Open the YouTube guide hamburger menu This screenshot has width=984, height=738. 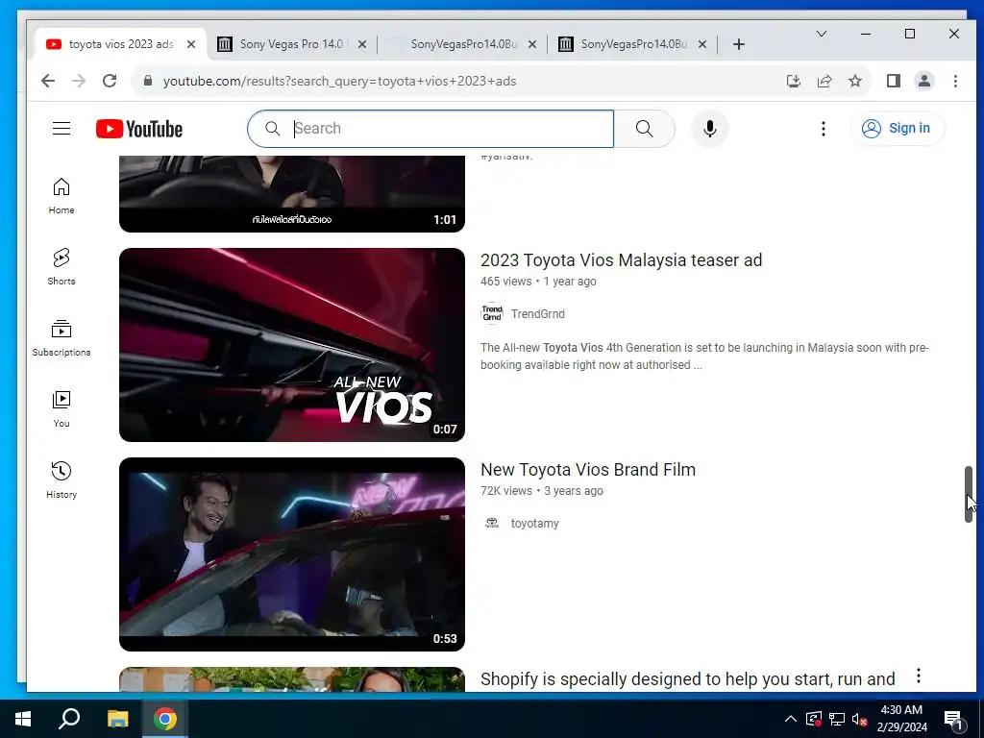pos(61,129)
